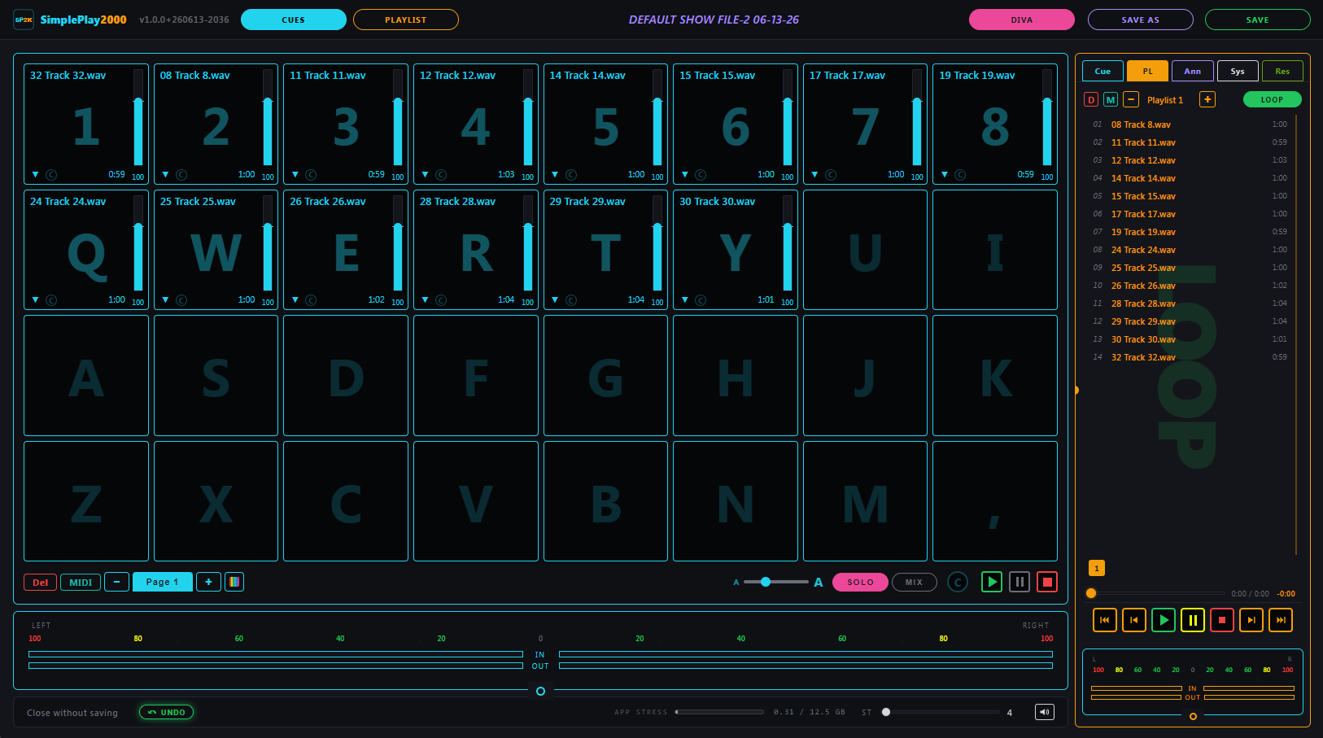This screenshot has height=738, width=1323.
Task: Jump to first playlist track
Action: click(x=1105, y=620)
